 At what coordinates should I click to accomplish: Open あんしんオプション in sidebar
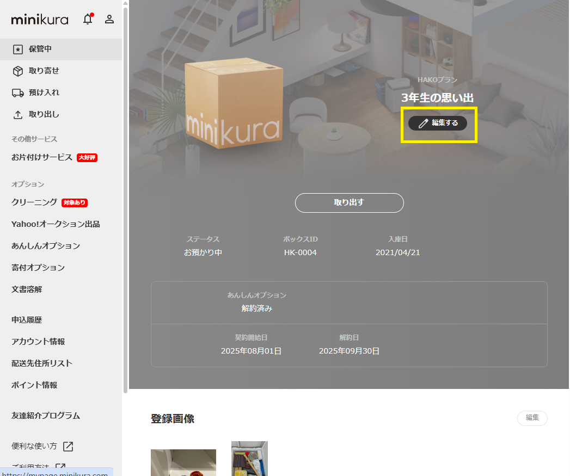point(46,246)
